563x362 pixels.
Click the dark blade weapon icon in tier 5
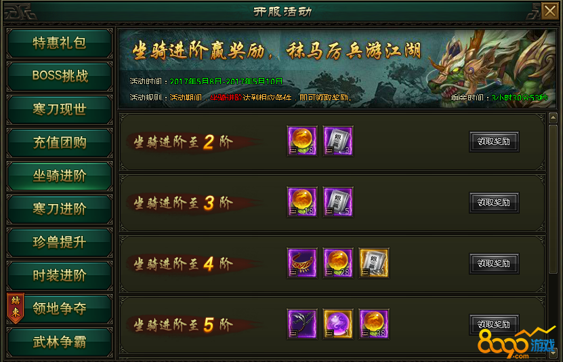(302, 324)
